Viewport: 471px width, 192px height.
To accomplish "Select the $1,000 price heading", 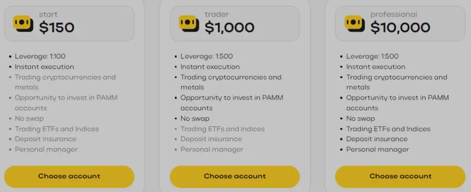I will coord(229,28).
